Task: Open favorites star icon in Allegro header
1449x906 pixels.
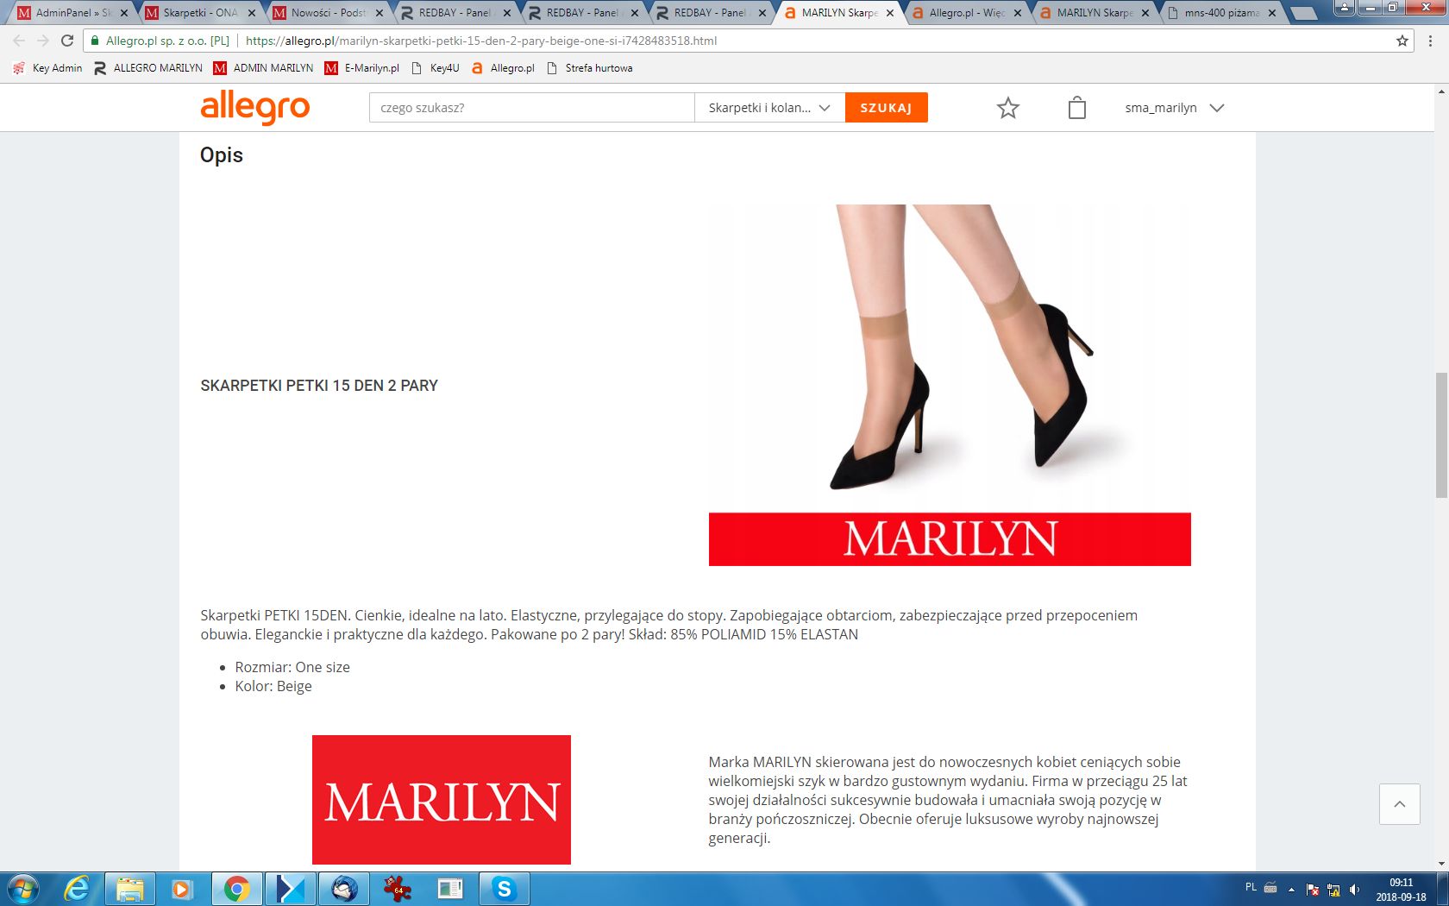Action: (x=1007, y=108)
